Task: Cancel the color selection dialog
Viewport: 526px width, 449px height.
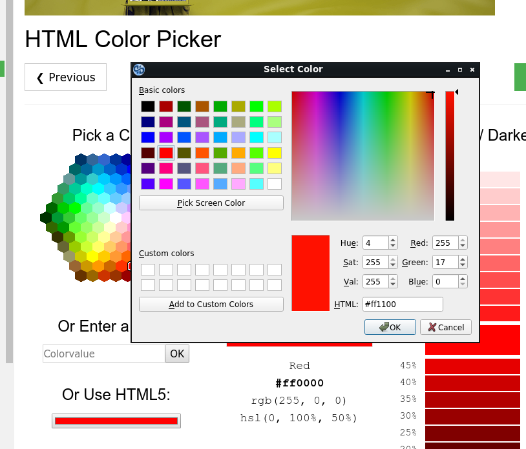Action: click(445, 326)
